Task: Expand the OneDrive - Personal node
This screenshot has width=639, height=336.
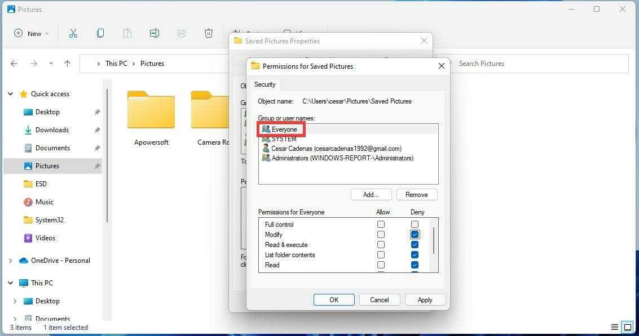Action: point(10,261)
